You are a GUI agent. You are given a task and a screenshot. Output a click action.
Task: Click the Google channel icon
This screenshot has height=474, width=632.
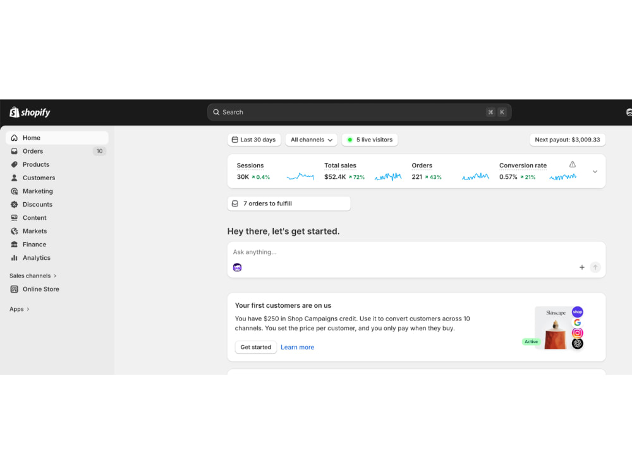(577, 322)
